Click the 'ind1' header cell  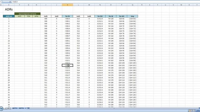[46, 16]
